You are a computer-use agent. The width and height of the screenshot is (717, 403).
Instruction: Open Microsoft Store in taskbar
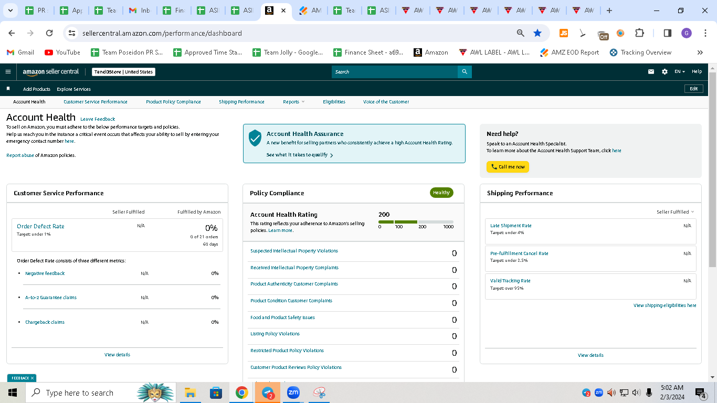(216, 393)
